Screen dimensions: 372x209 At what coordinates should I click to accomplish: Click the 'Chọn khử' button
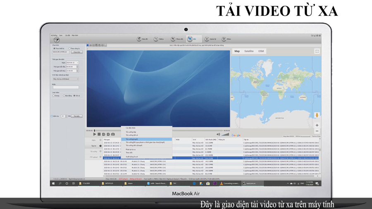click(x=77, y=52)
